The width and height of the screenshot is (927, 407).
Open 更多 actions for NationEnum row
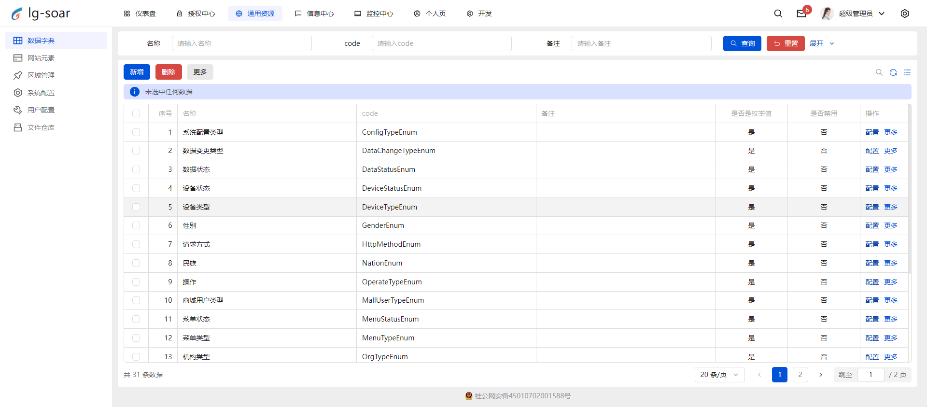click(891, 263)
